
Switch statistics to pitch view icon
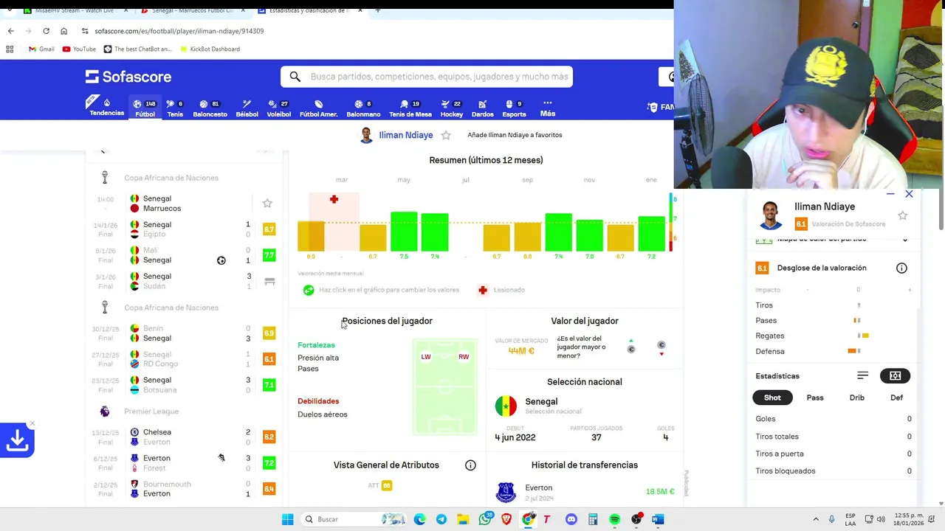pos(895,376)
